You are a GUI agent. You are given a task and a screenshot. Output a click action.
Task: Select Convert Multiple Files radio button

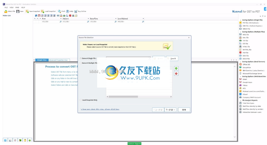coord(81,63)
